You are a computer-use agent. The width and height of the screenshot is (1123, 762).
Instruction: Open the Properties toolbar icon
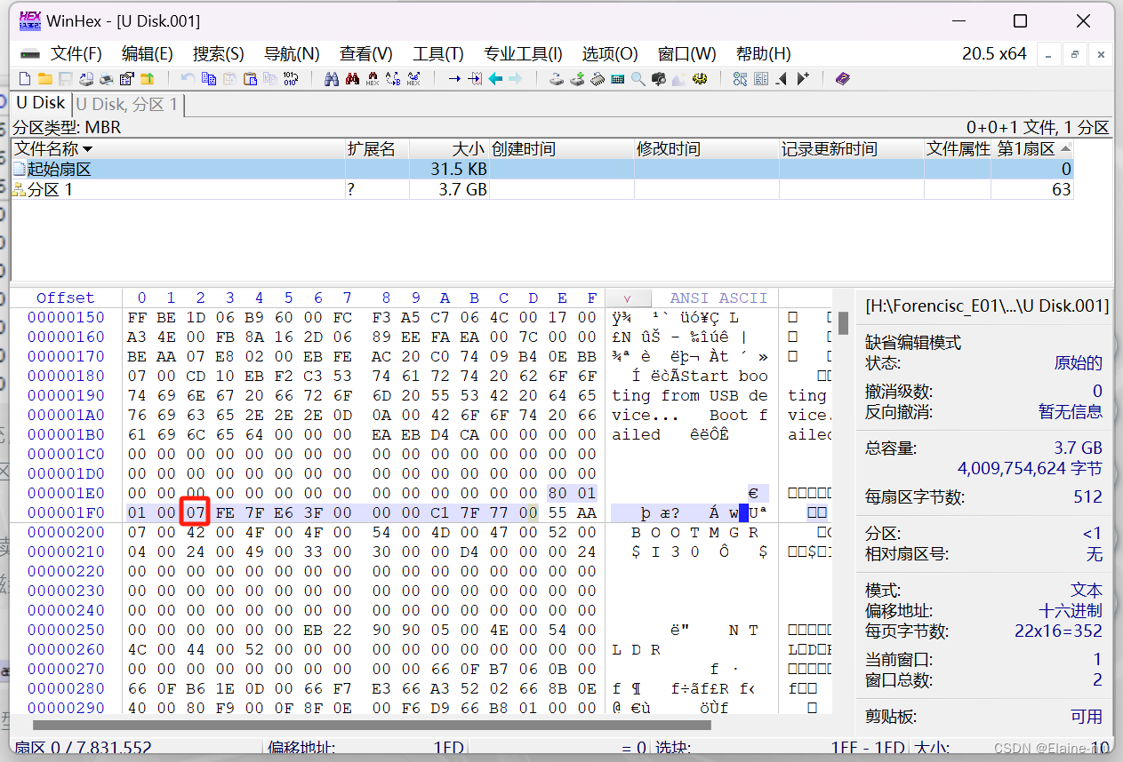126,79
